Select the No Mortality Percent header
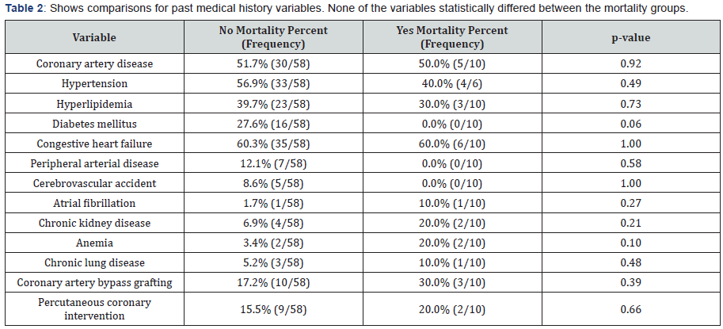 (273, 36)
